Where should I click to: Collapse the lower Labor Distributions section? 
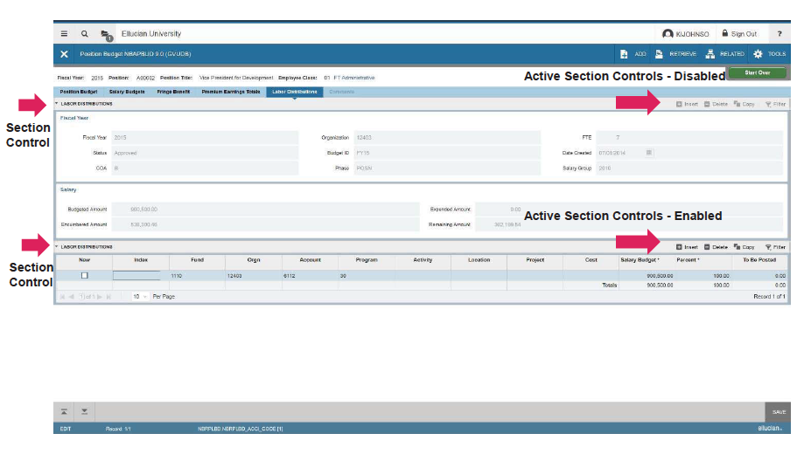click(x=58, y=247)
